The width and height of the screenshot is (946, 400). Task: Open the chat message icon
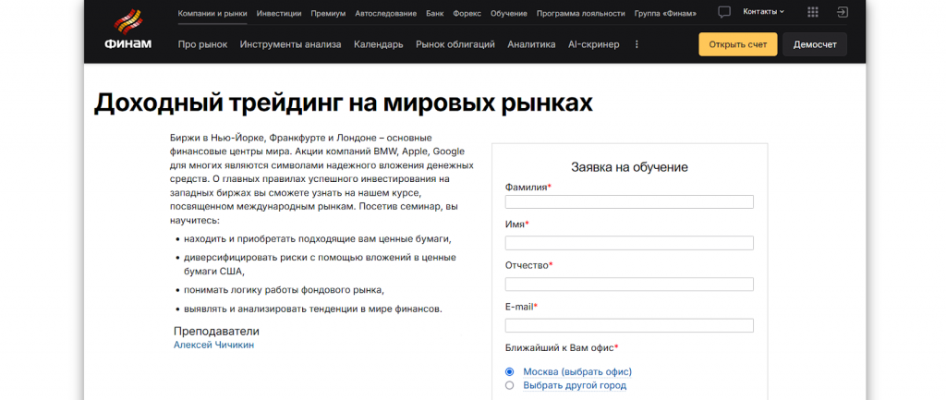click(724, 13)
